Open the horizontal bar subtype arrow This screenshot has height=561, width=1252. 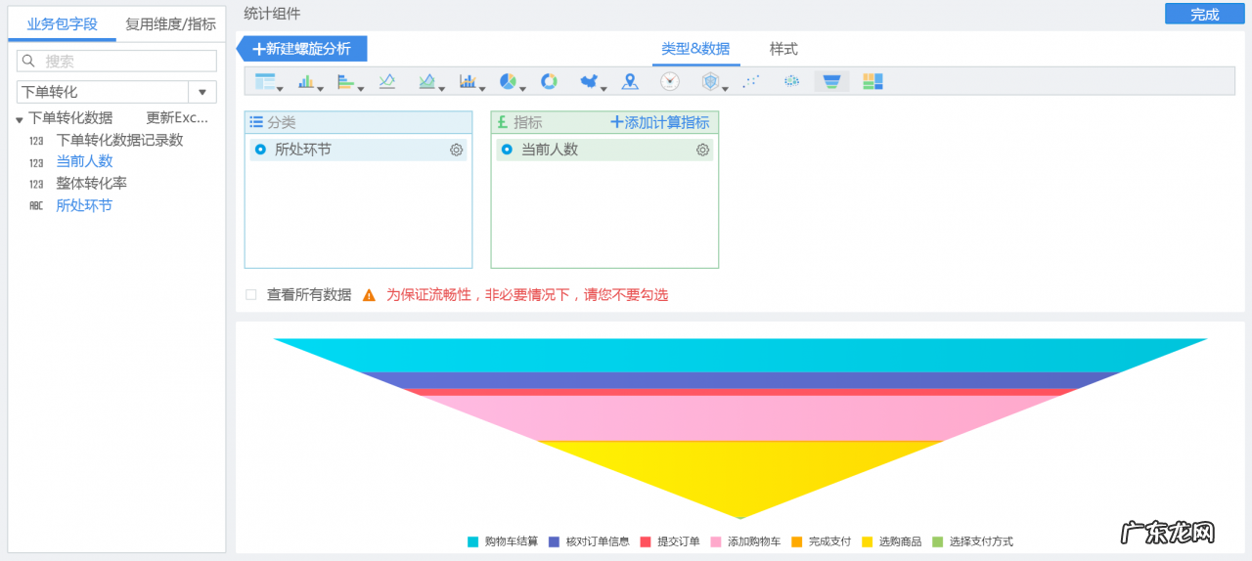361,88
